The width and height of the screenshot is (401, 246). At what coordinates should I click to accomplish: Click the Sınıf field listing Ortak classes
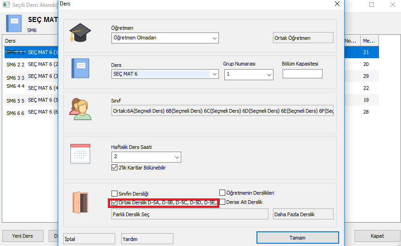(x=222, y=110)
